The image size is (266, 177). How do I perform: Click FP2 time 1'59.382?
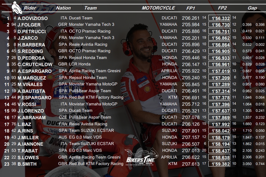point(219,164)
